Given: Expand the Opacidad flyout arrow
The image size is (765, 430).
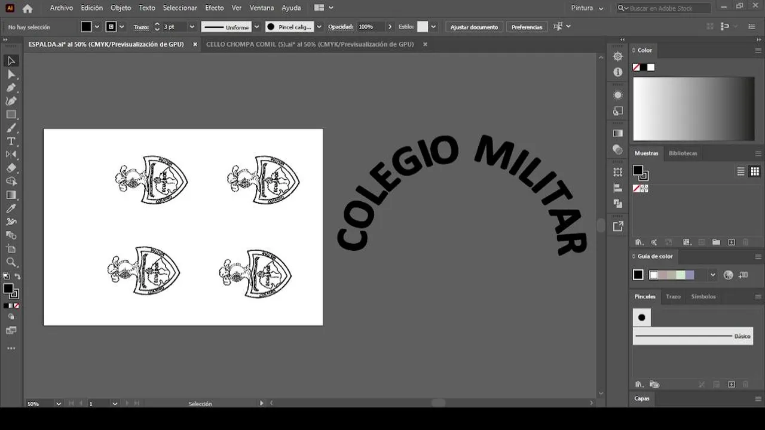Looking at the screenshot, I should tap(390, 27).
